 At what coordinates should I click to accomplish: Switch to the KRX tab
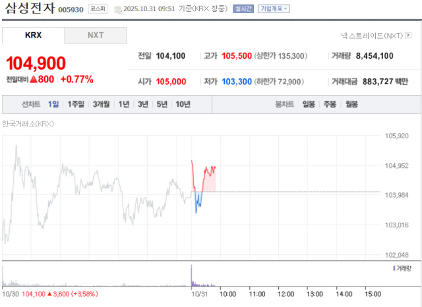pyautogui.click(x=33, y=35)
